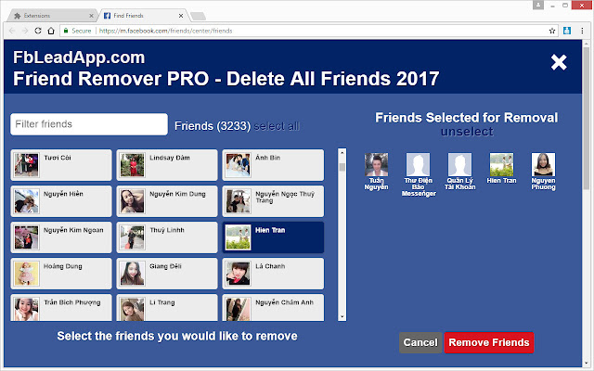This screenshot has height=371, width=594.
Task: Select friend Nguyễn Châm Anh
Action: pyautogui.click(x=273, y=308)
